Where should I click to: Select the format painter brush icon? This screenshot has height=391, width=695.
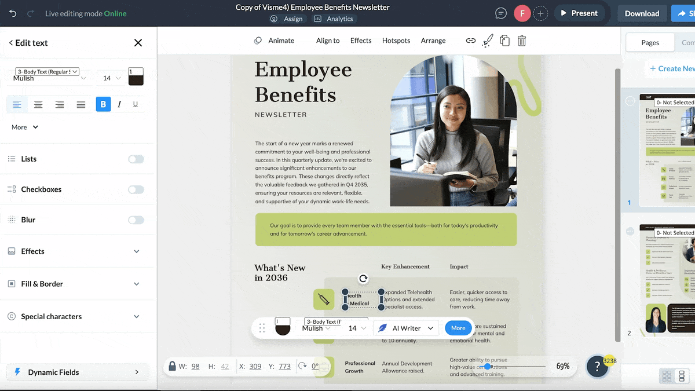487,41
